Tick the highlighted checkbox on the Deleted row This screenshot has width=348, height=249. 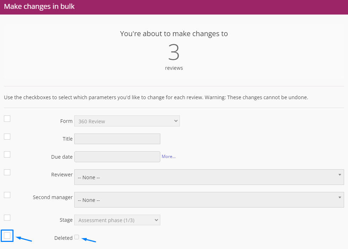[7, 236]
